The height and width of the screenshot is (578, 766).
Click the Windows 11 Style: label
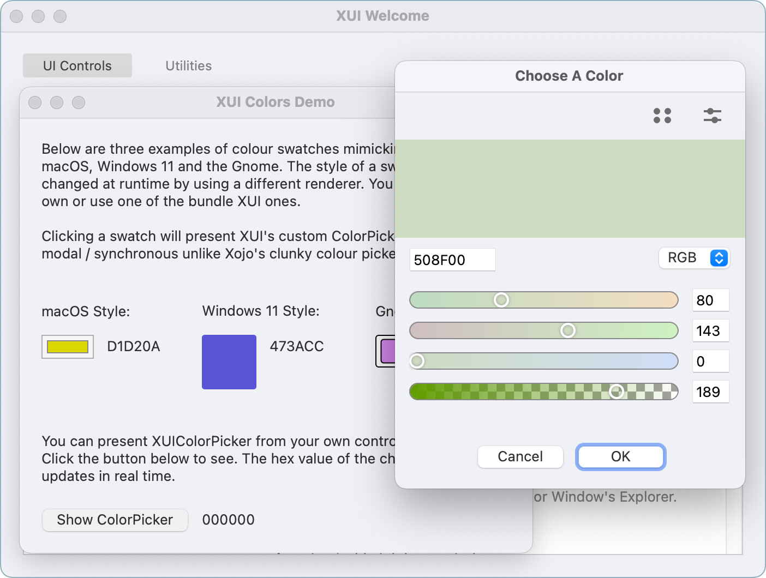(261, 311)
